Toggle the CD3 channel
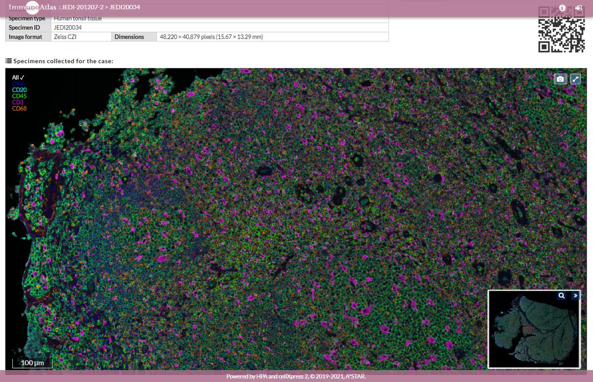Screen dimensions: 593x382 (18, 102)
